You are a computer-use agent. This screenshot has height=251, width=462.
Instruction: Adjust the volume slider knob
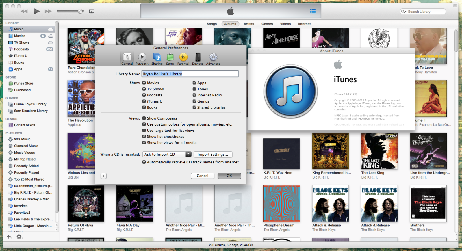coord(80,11)
